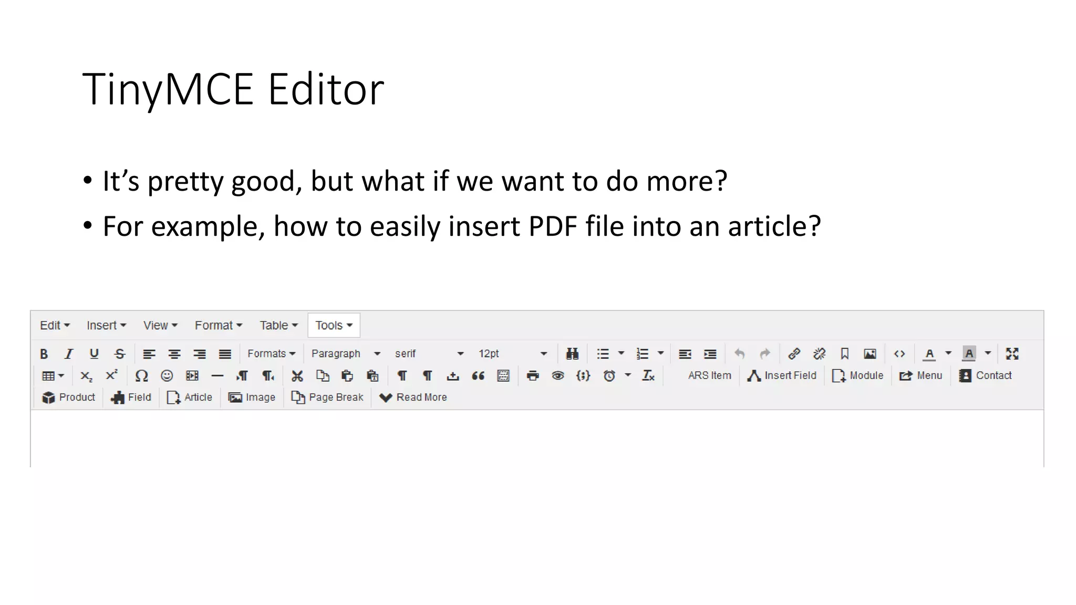Clear formatting Tx icon
This screenshot has height=605, width=1076.
coord(648,375)
